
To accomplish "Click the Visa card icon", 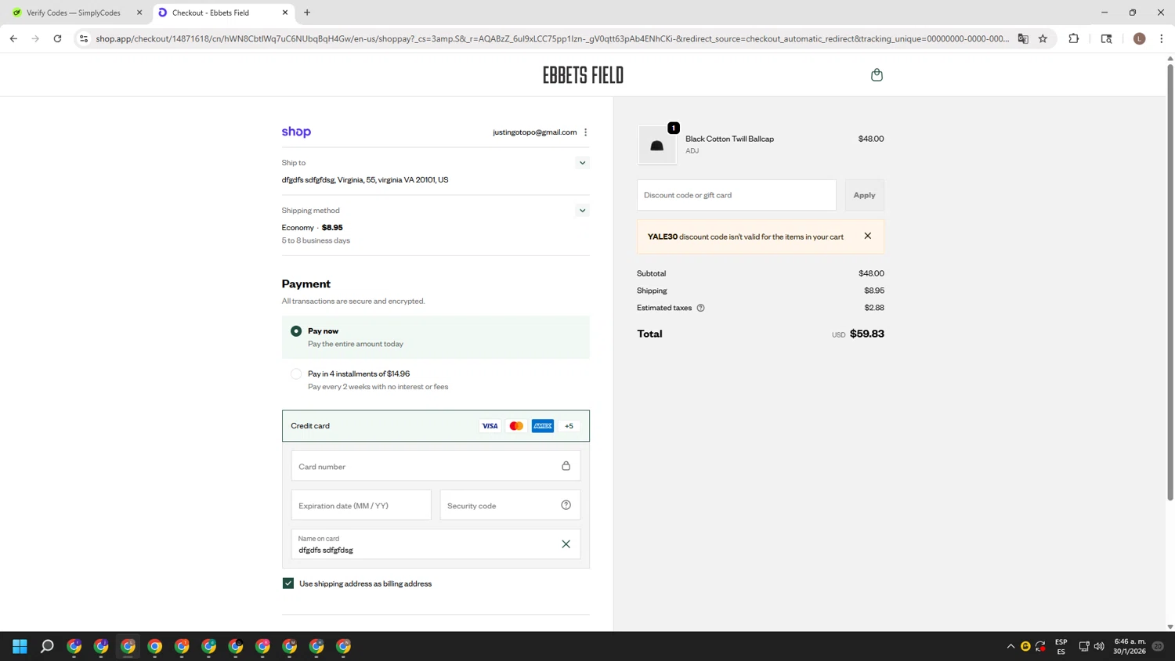I will (490, 426).
